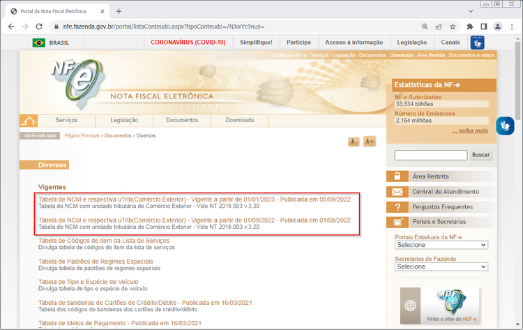Increase font size with A+ button
This screenshot has height=330, width=523.
369,141
